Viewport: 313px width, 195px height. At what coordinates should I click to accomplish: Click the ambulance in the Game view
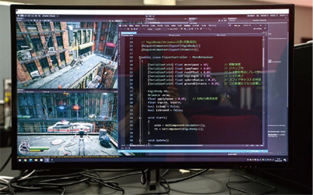pyautogui.click(x=70, y=127)
